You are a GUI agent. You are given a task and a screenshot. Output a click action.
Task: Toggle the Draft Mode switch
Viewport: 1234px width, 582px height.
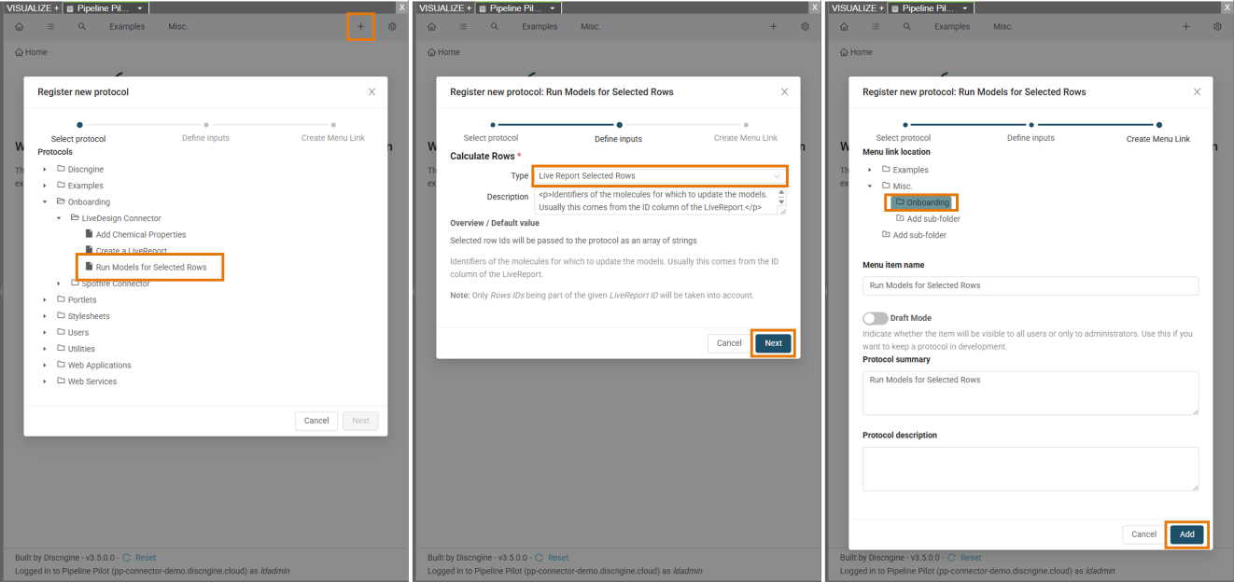(875, 318)
